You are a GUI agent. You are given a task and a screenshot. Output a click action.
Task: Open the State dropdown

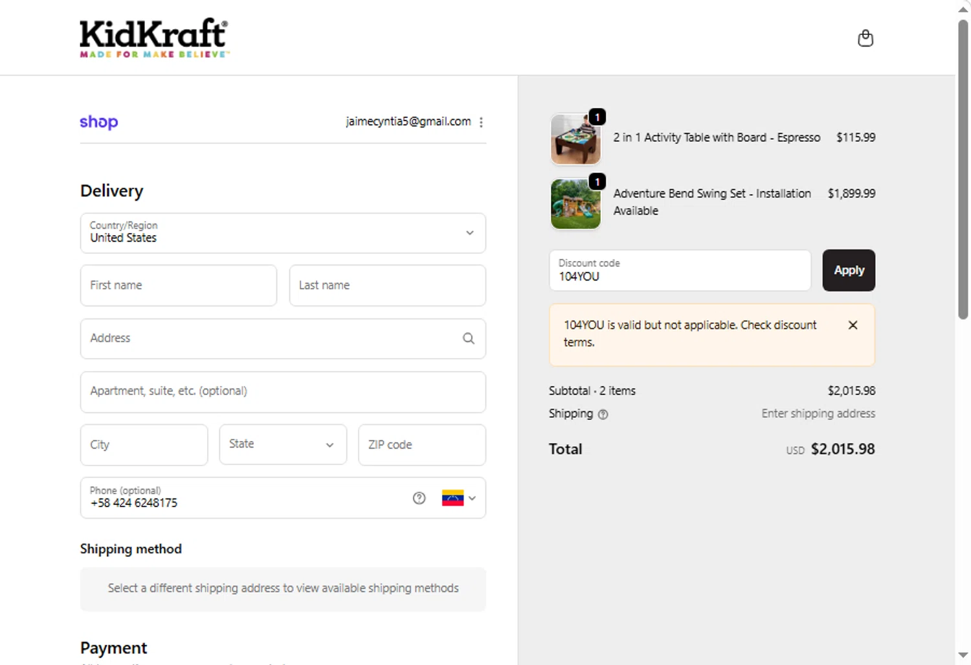pyautogui.click(x=283, y=444)
